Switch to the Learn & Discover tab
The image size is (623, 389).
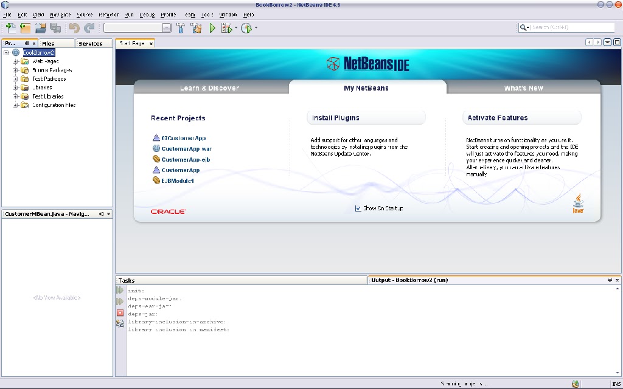209,88
